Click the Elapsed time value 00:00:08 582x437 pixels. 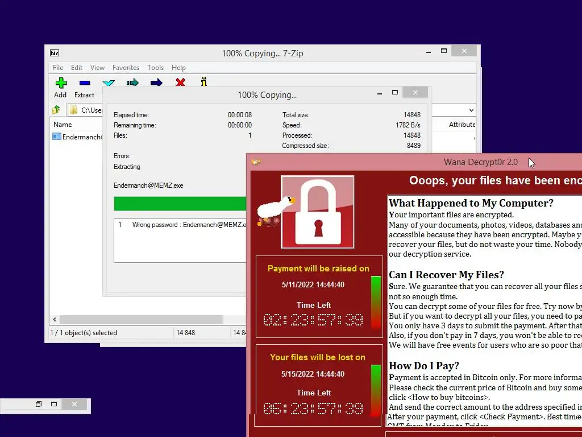239,115
